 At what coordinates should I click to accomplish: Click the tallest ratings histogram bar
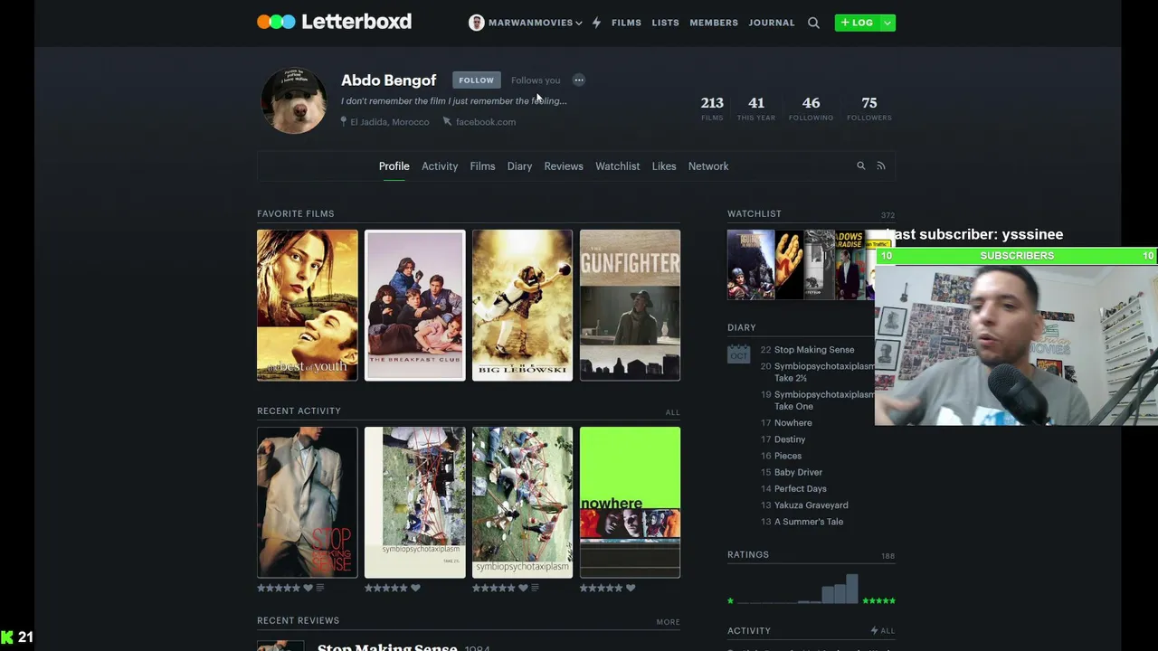[852, 589]
